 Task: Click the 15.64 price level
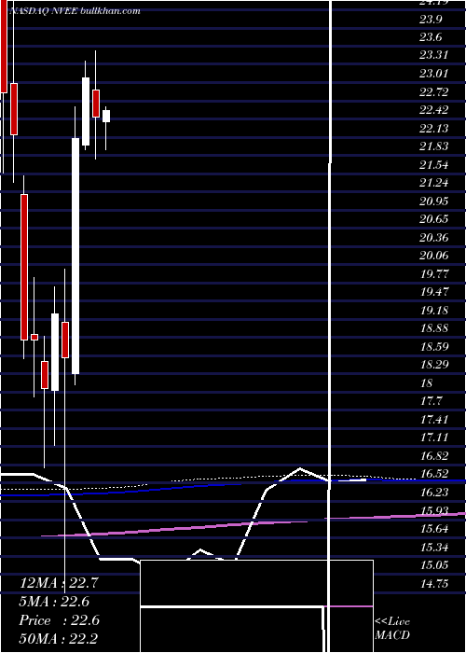[x=434, y=529]
